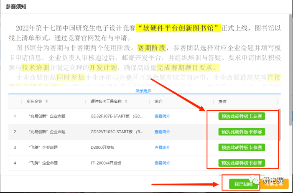
Task: Click the 所在企业 column header
Action: 35,102
